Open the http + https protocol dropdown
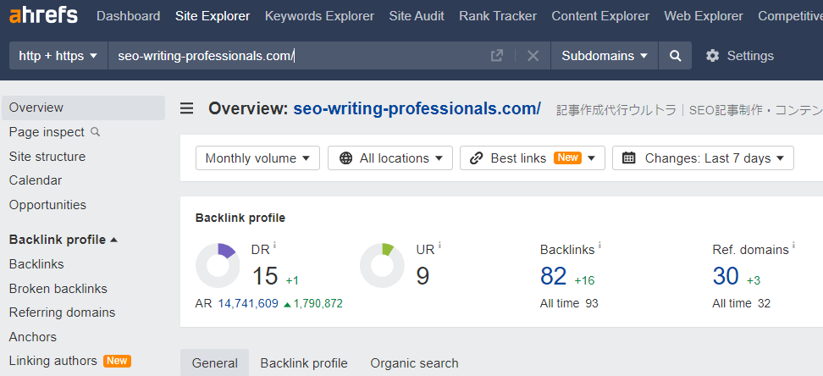This screenshot has height=376, width=823. (58, 56)
